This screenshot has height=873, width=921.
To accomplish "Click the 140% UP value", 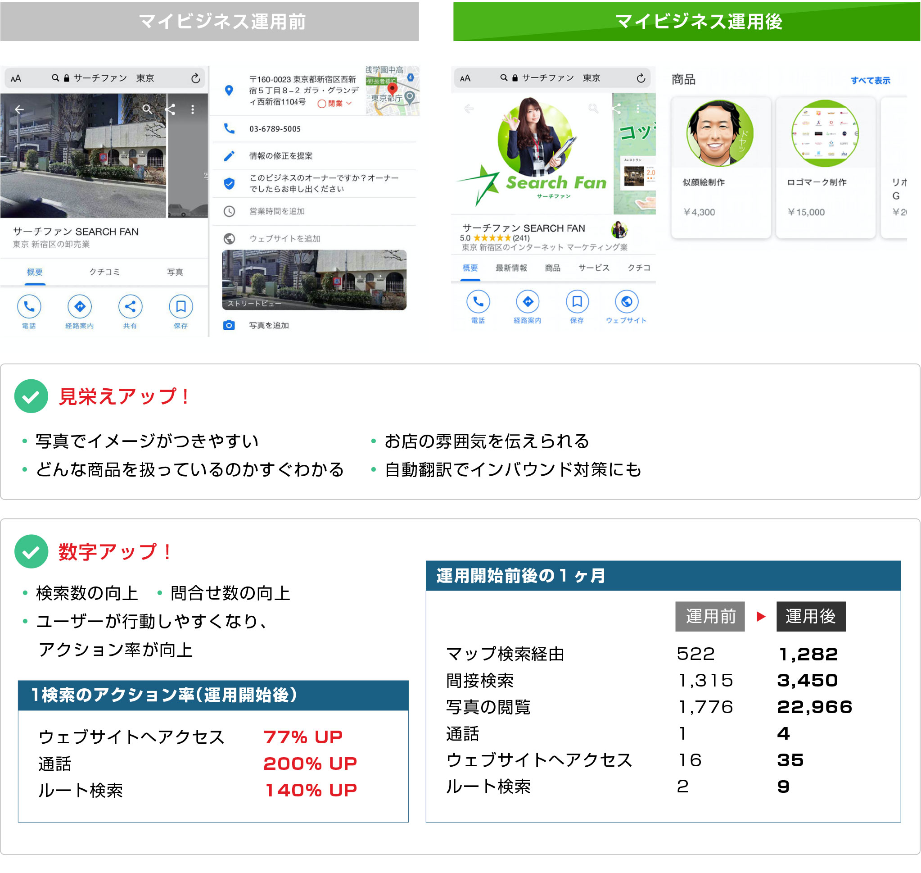I will [x=311, y=790].
